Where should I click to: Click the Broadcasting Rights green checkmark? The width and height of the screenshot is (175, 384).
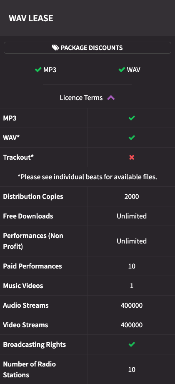[x=132, y=344]
